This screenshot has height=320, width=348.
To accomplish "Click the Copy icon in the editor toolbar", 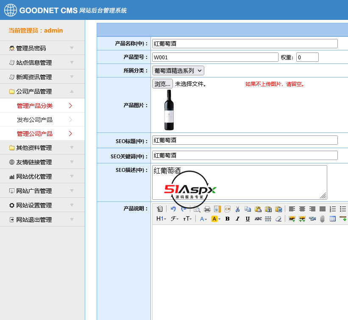I will 247,209.
